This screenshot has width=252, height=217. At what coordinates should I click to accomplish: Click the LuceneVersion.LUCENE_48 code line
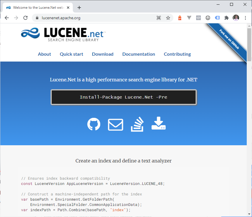coord(93,184)
